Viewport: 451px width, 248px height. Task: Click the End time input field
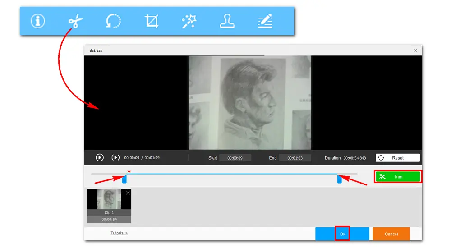[x=295, y=158]
